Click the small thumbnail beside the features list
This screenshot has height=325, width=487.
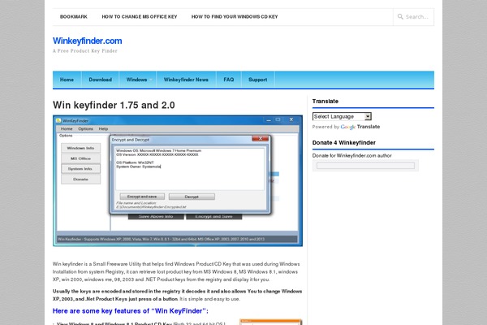point(270,322)
